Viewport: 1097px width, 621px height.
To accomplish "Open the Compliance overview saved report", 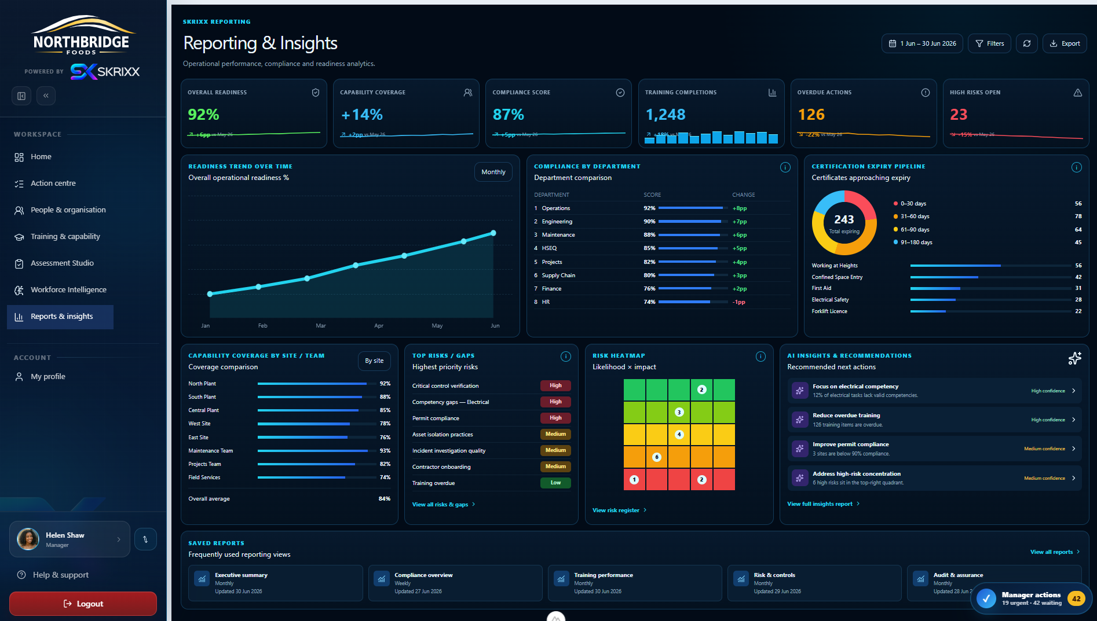I will pos(455,583).
